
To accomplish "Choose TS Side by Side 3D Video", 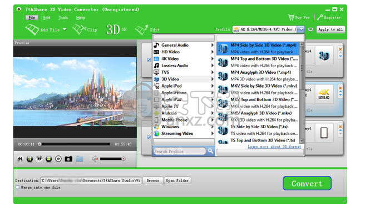I will 258,130.
